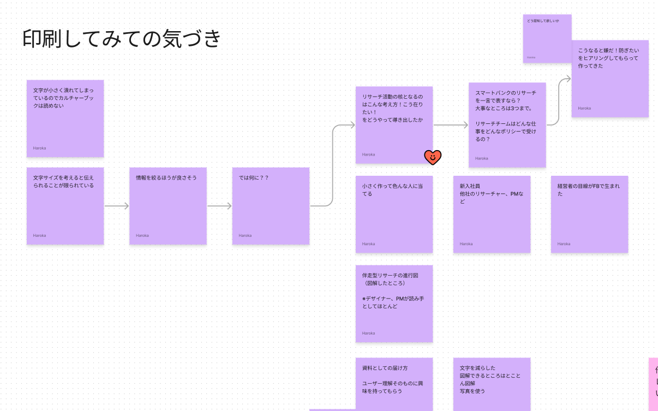Select the sticky note about カルチャーブックは読めない
658x411 pixels.
pyautogui.click(x=65, y=118)
